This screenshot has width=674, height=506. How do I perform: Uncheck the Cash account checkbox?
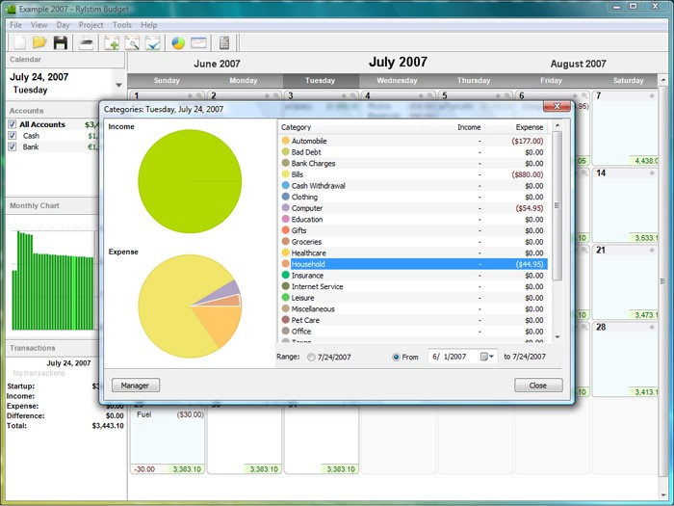(x=13, y=136)
